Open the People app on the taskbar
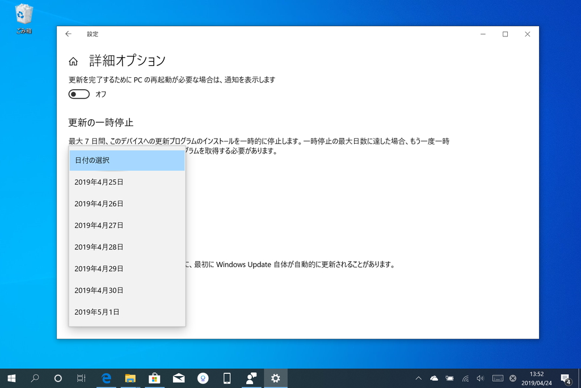Screen dimensions: 581x388 [x=251, y=378]
